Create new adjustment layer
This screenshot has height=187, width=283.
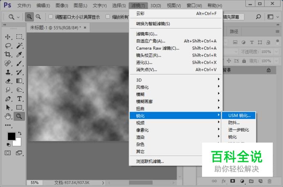click(242, 181)
